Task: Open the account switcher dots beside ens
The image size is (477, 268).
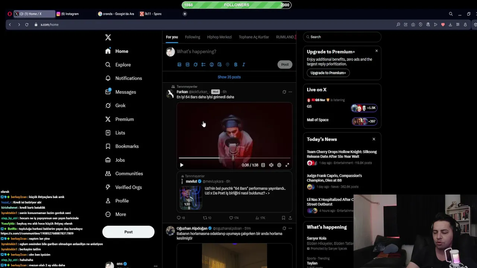Action: (x=155, y=266)
